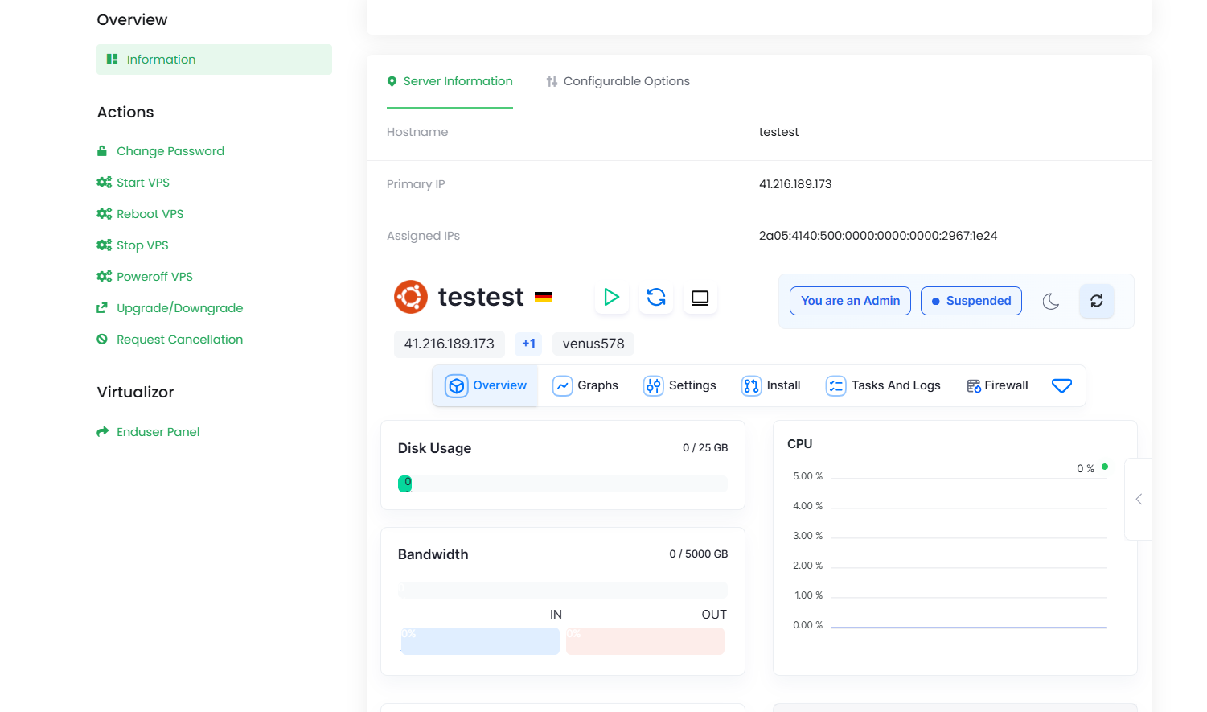The image size is (1207, 712).
Task: Click the Disk Usage progress bar
Action: (x=562, y=484)
